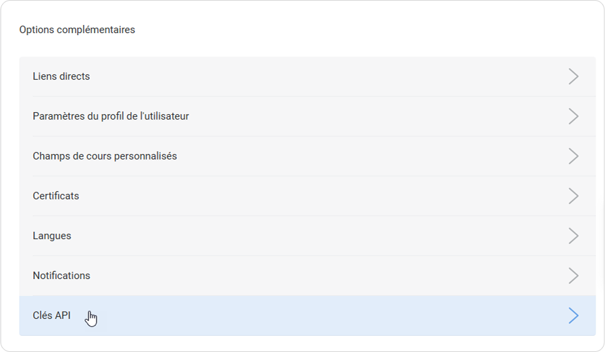
Task: Click the chevron arrow beside Liens directs
Action: click(573, 76)
